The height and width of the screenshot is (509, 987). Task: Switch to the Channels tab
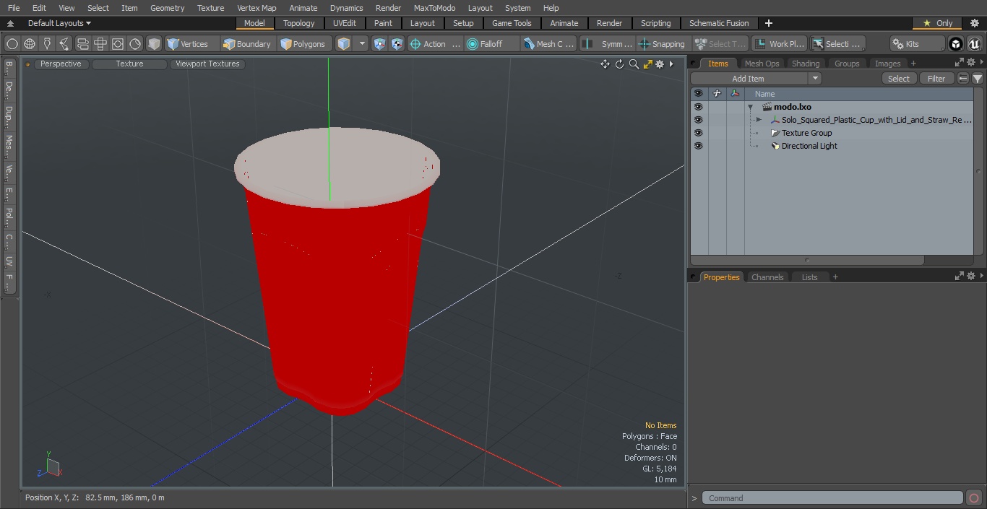coord(767,277)
